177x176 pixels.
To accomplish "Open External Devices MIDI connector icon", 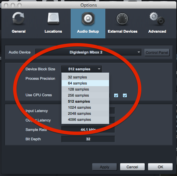I will 122,19.
